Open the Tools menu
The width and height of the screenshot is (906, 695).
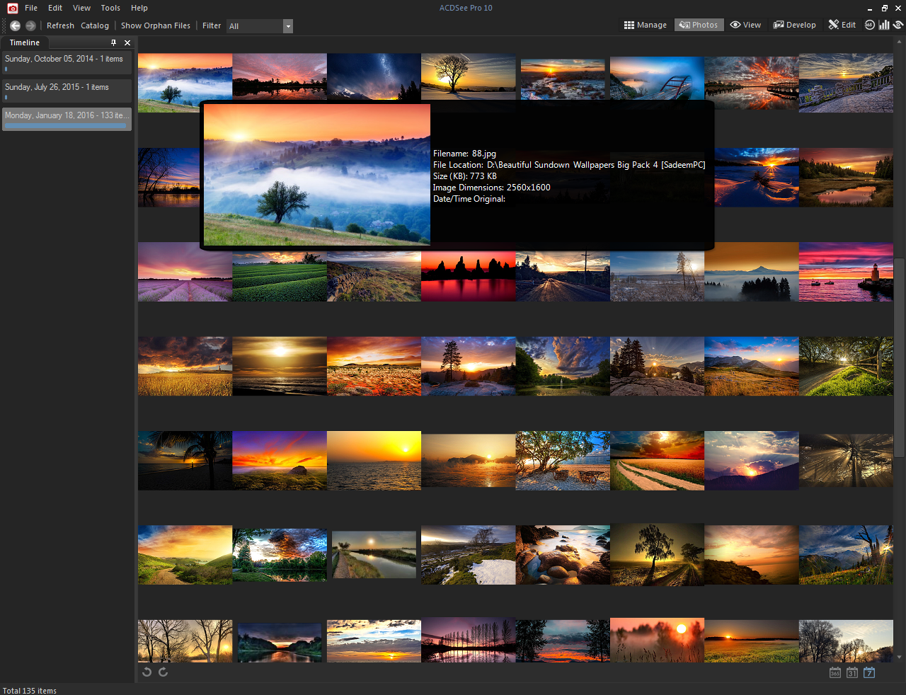(x=110, y=8)
